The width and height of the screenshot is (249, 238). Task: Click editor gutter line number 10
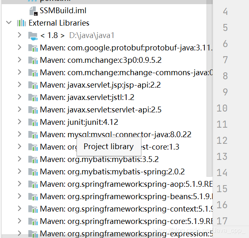click(222, 108)
